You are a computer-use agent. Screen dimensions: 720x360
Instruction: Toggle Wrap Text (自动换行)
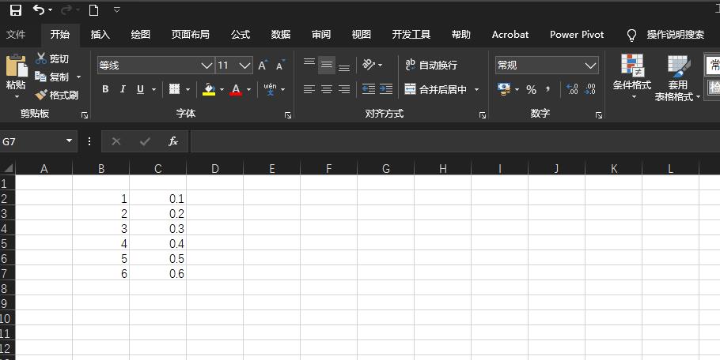[431, 65]
